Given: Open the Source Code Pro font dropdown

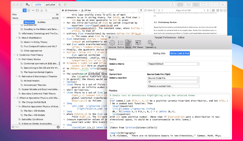Looking at the screenshot, I should point(173,78).
